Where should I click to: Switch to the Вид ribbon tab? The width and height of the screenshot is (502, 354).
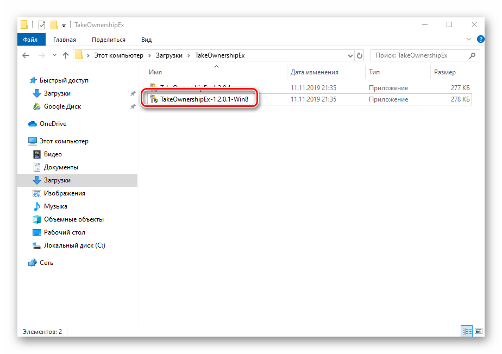click(x=146, y=40)
